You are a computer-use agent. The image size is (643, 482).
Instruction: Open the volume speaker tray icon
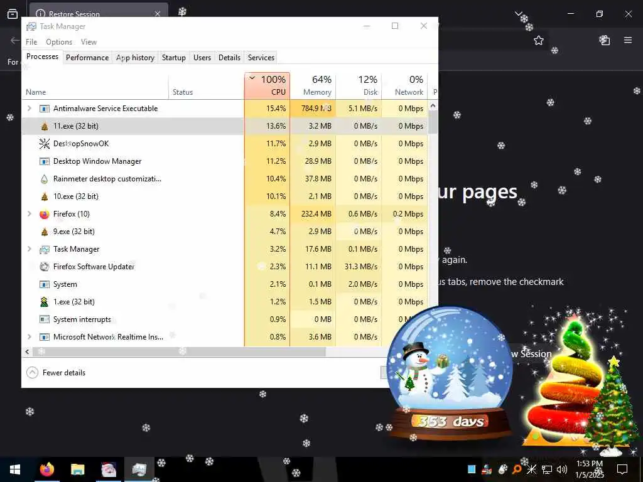click(x=562, y=469)
